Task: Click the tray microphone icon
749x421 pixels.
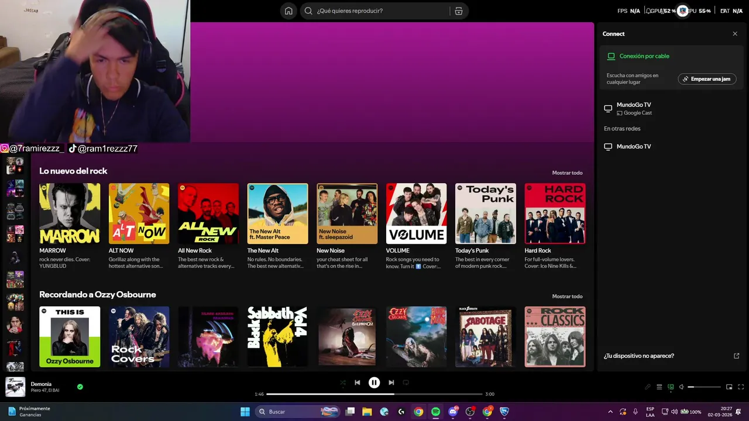Action: [x=635, y=412]
